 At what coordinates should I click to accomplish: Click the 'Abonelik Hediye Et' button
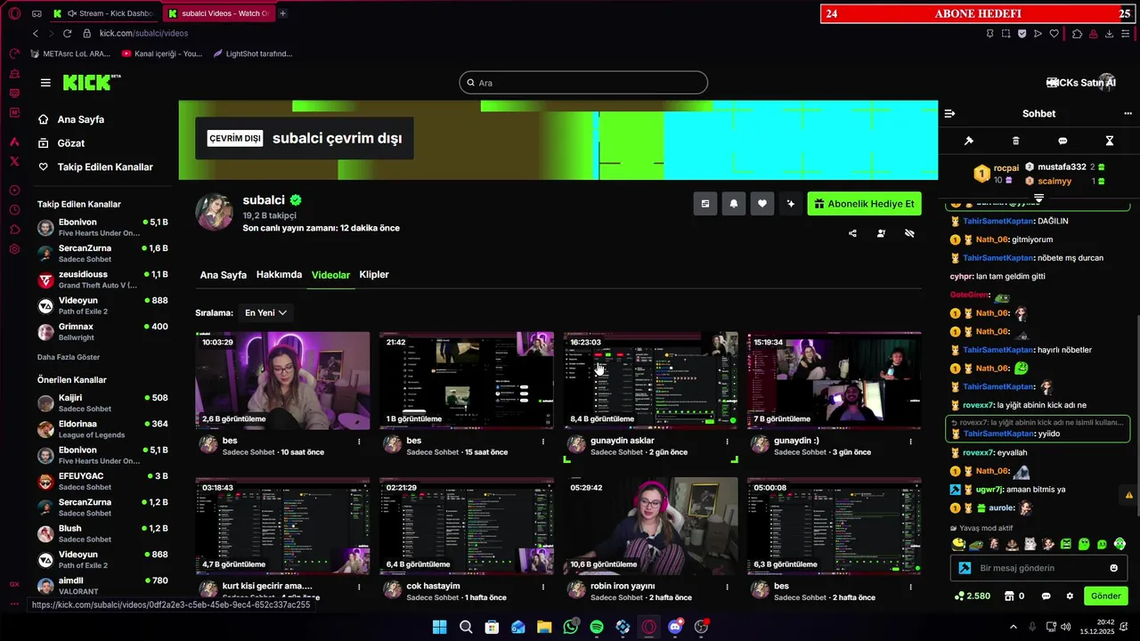point(864,204)
